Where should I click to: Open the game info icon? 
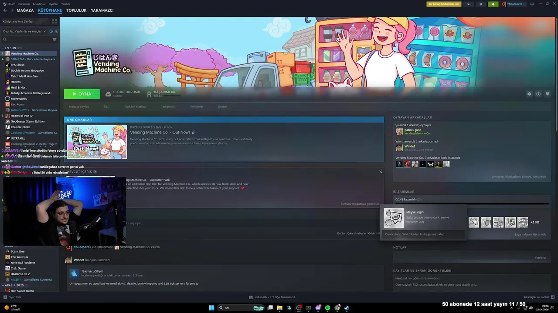click(x=538, y=94)
